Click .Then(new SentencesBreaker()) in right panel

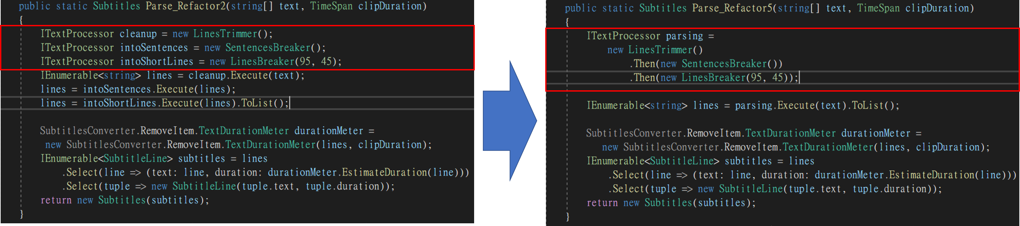[x=706, y=64]
